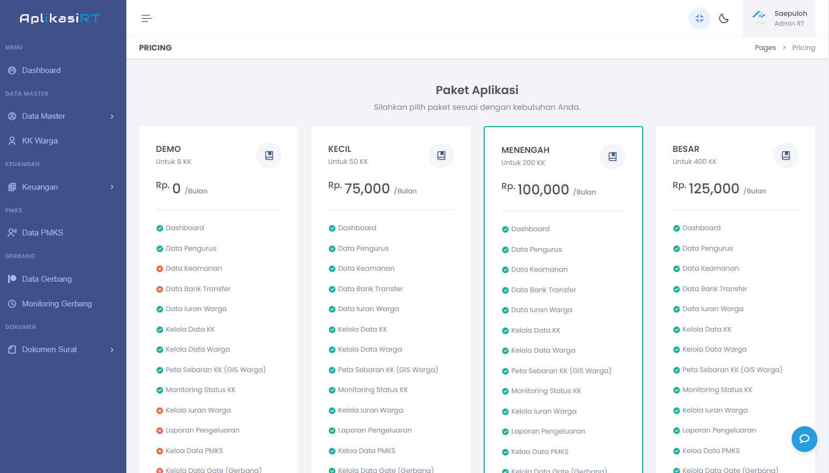This screenshot has width=829, height=473.
Task: Click the KECIL package bookmark icon
Action: tap(441, 156)
